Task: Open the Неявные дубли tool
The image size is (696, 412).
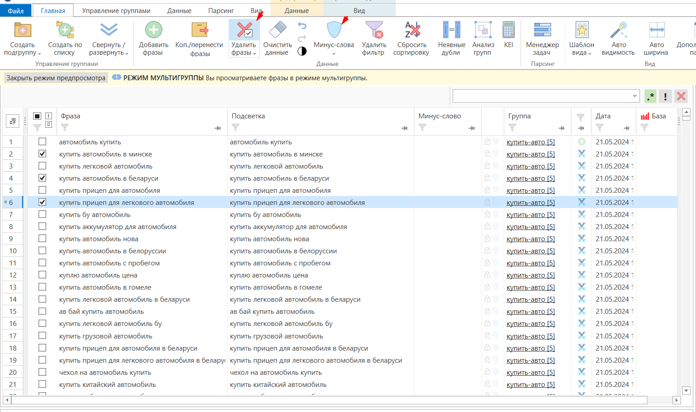Action: (x=451, y=39)
